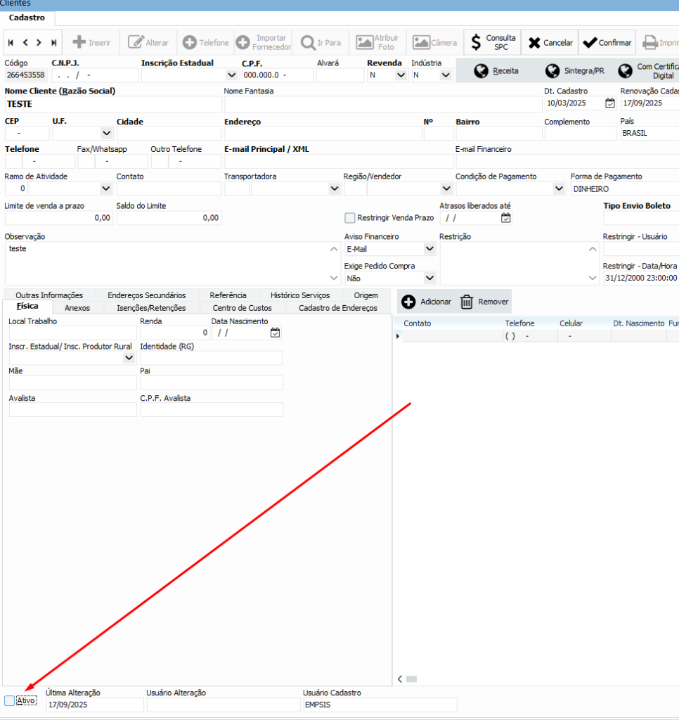Open Dt. Cadastro calendar picker
This screenshot has height=720, width=679.
point(610,103)
